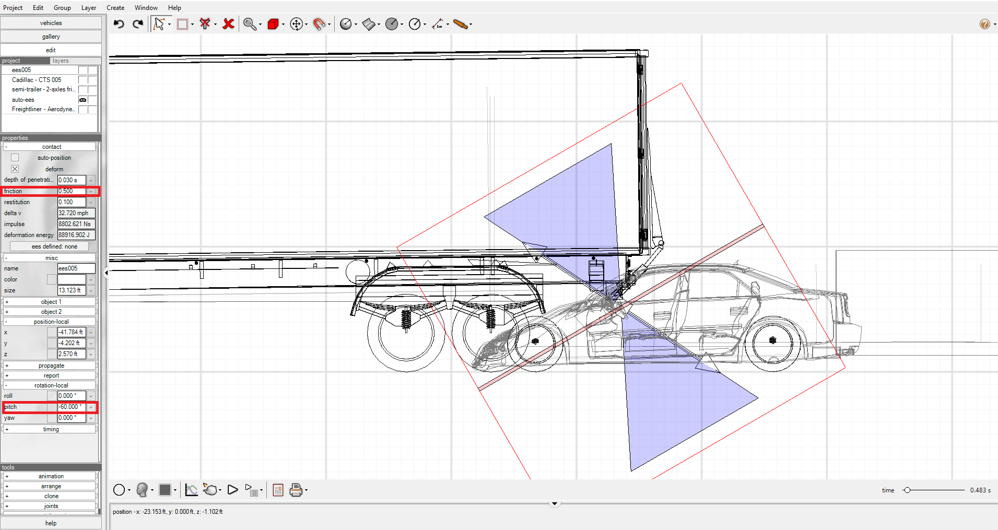Toggle the deform checkbox
Viewport: 998px width, 530px height.
tap(15, 169)
